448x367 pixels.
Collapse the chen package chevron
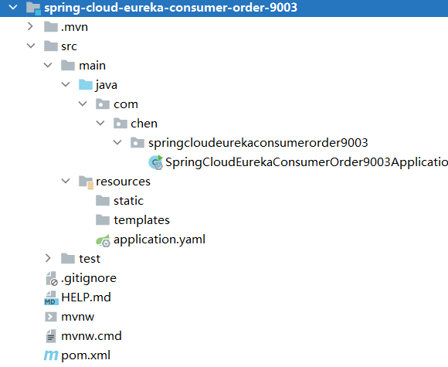[100, 123]
